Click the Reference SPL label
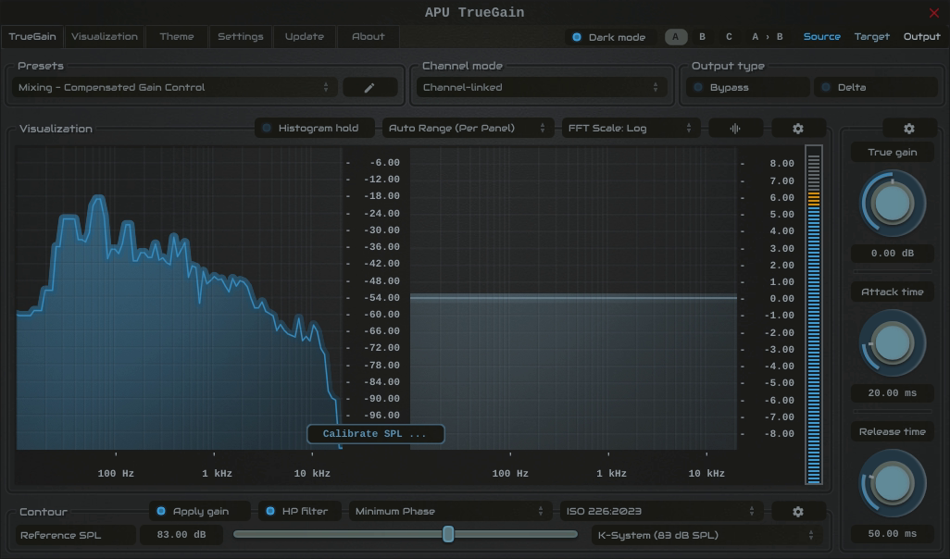The width and height of the screenshot is (950, 559). [75, 535]
